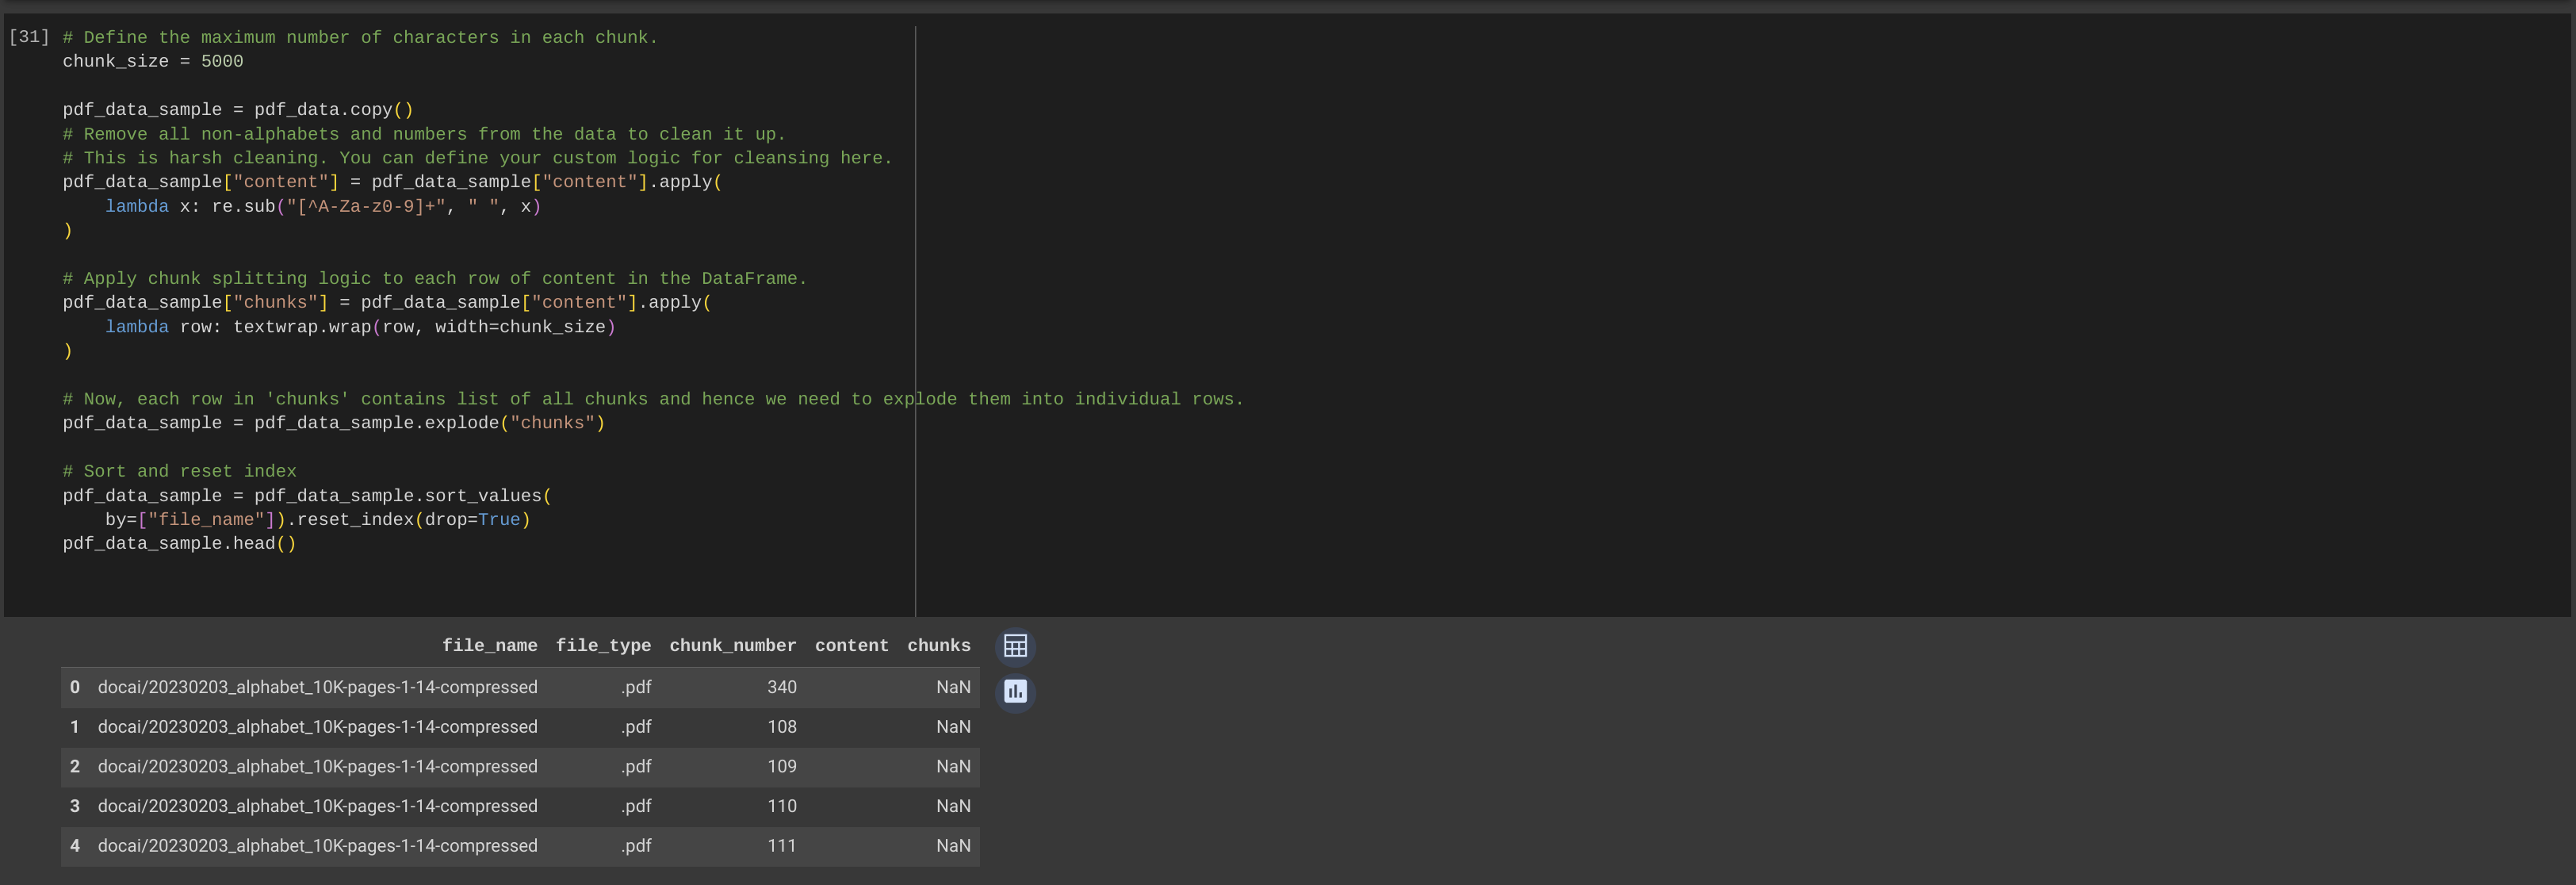The image size is (2576, 885).
Task: Sort by the file_name column header
Action: (x=489, y=645)
